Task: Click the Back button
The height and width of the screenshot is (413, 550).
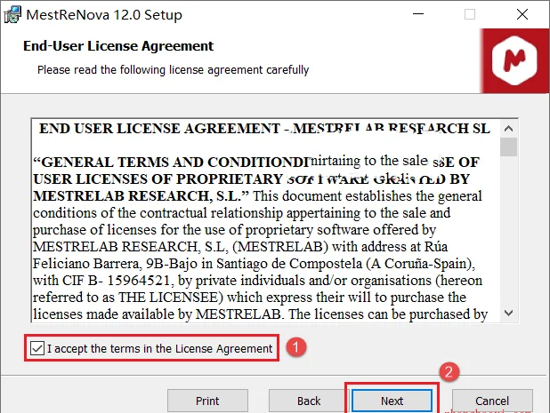Action: pos(309,401)
